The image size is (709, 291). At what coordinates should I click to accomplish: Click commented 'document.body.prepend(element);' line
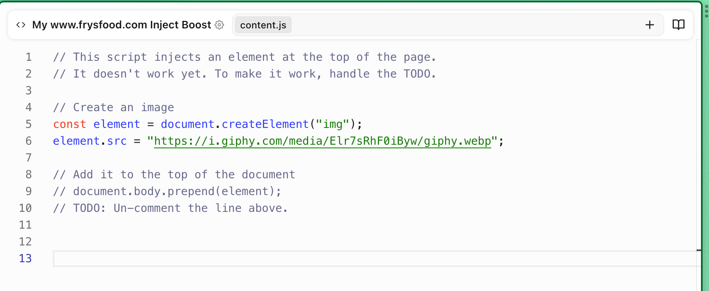pos(167,191)
